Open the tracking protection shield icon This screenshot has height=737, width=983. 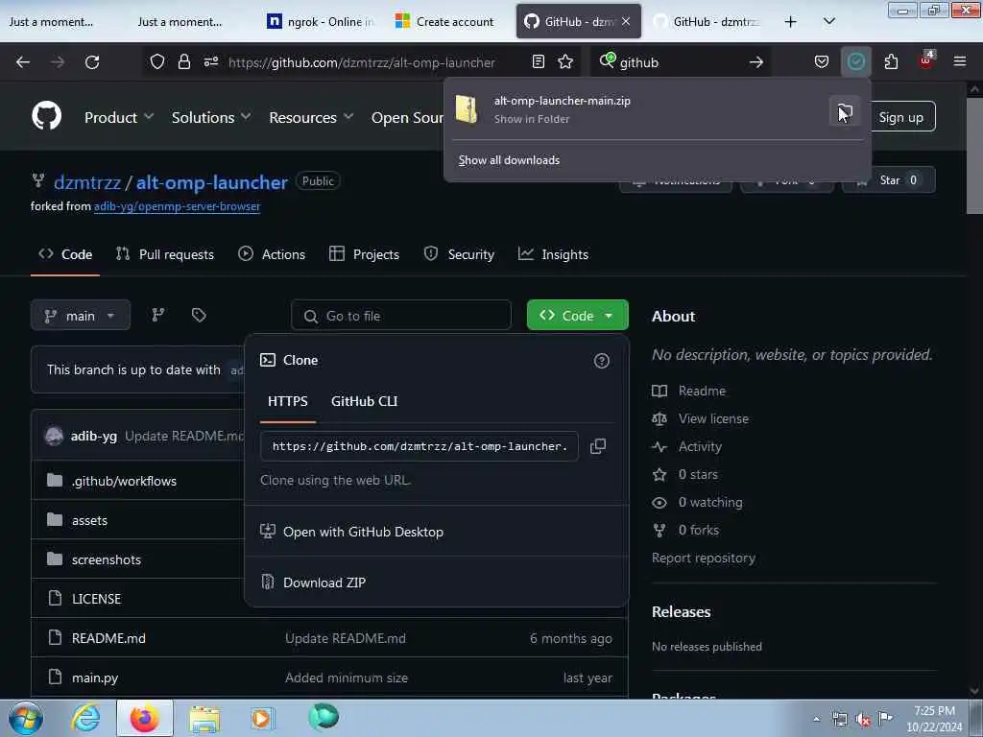157,61
